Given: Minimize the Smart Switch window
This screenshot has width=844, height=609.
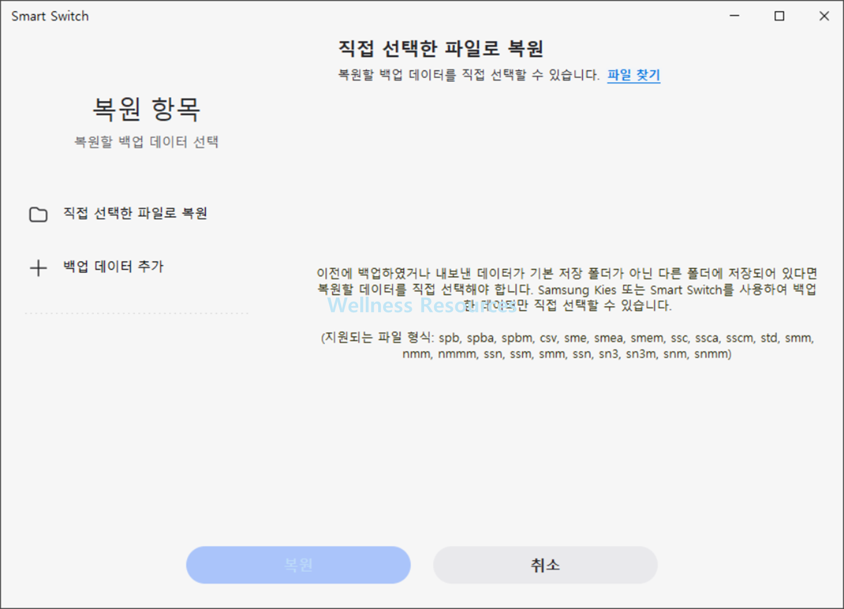Looking at the screenshot, I should 734,16.
